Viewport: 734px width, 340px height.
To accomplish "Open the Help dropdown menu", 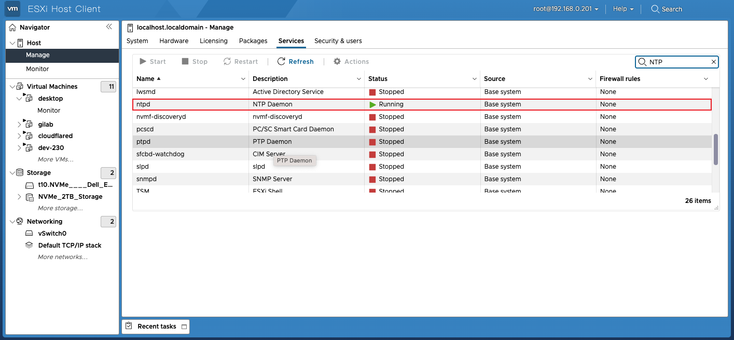I will [x=623, y=9].
